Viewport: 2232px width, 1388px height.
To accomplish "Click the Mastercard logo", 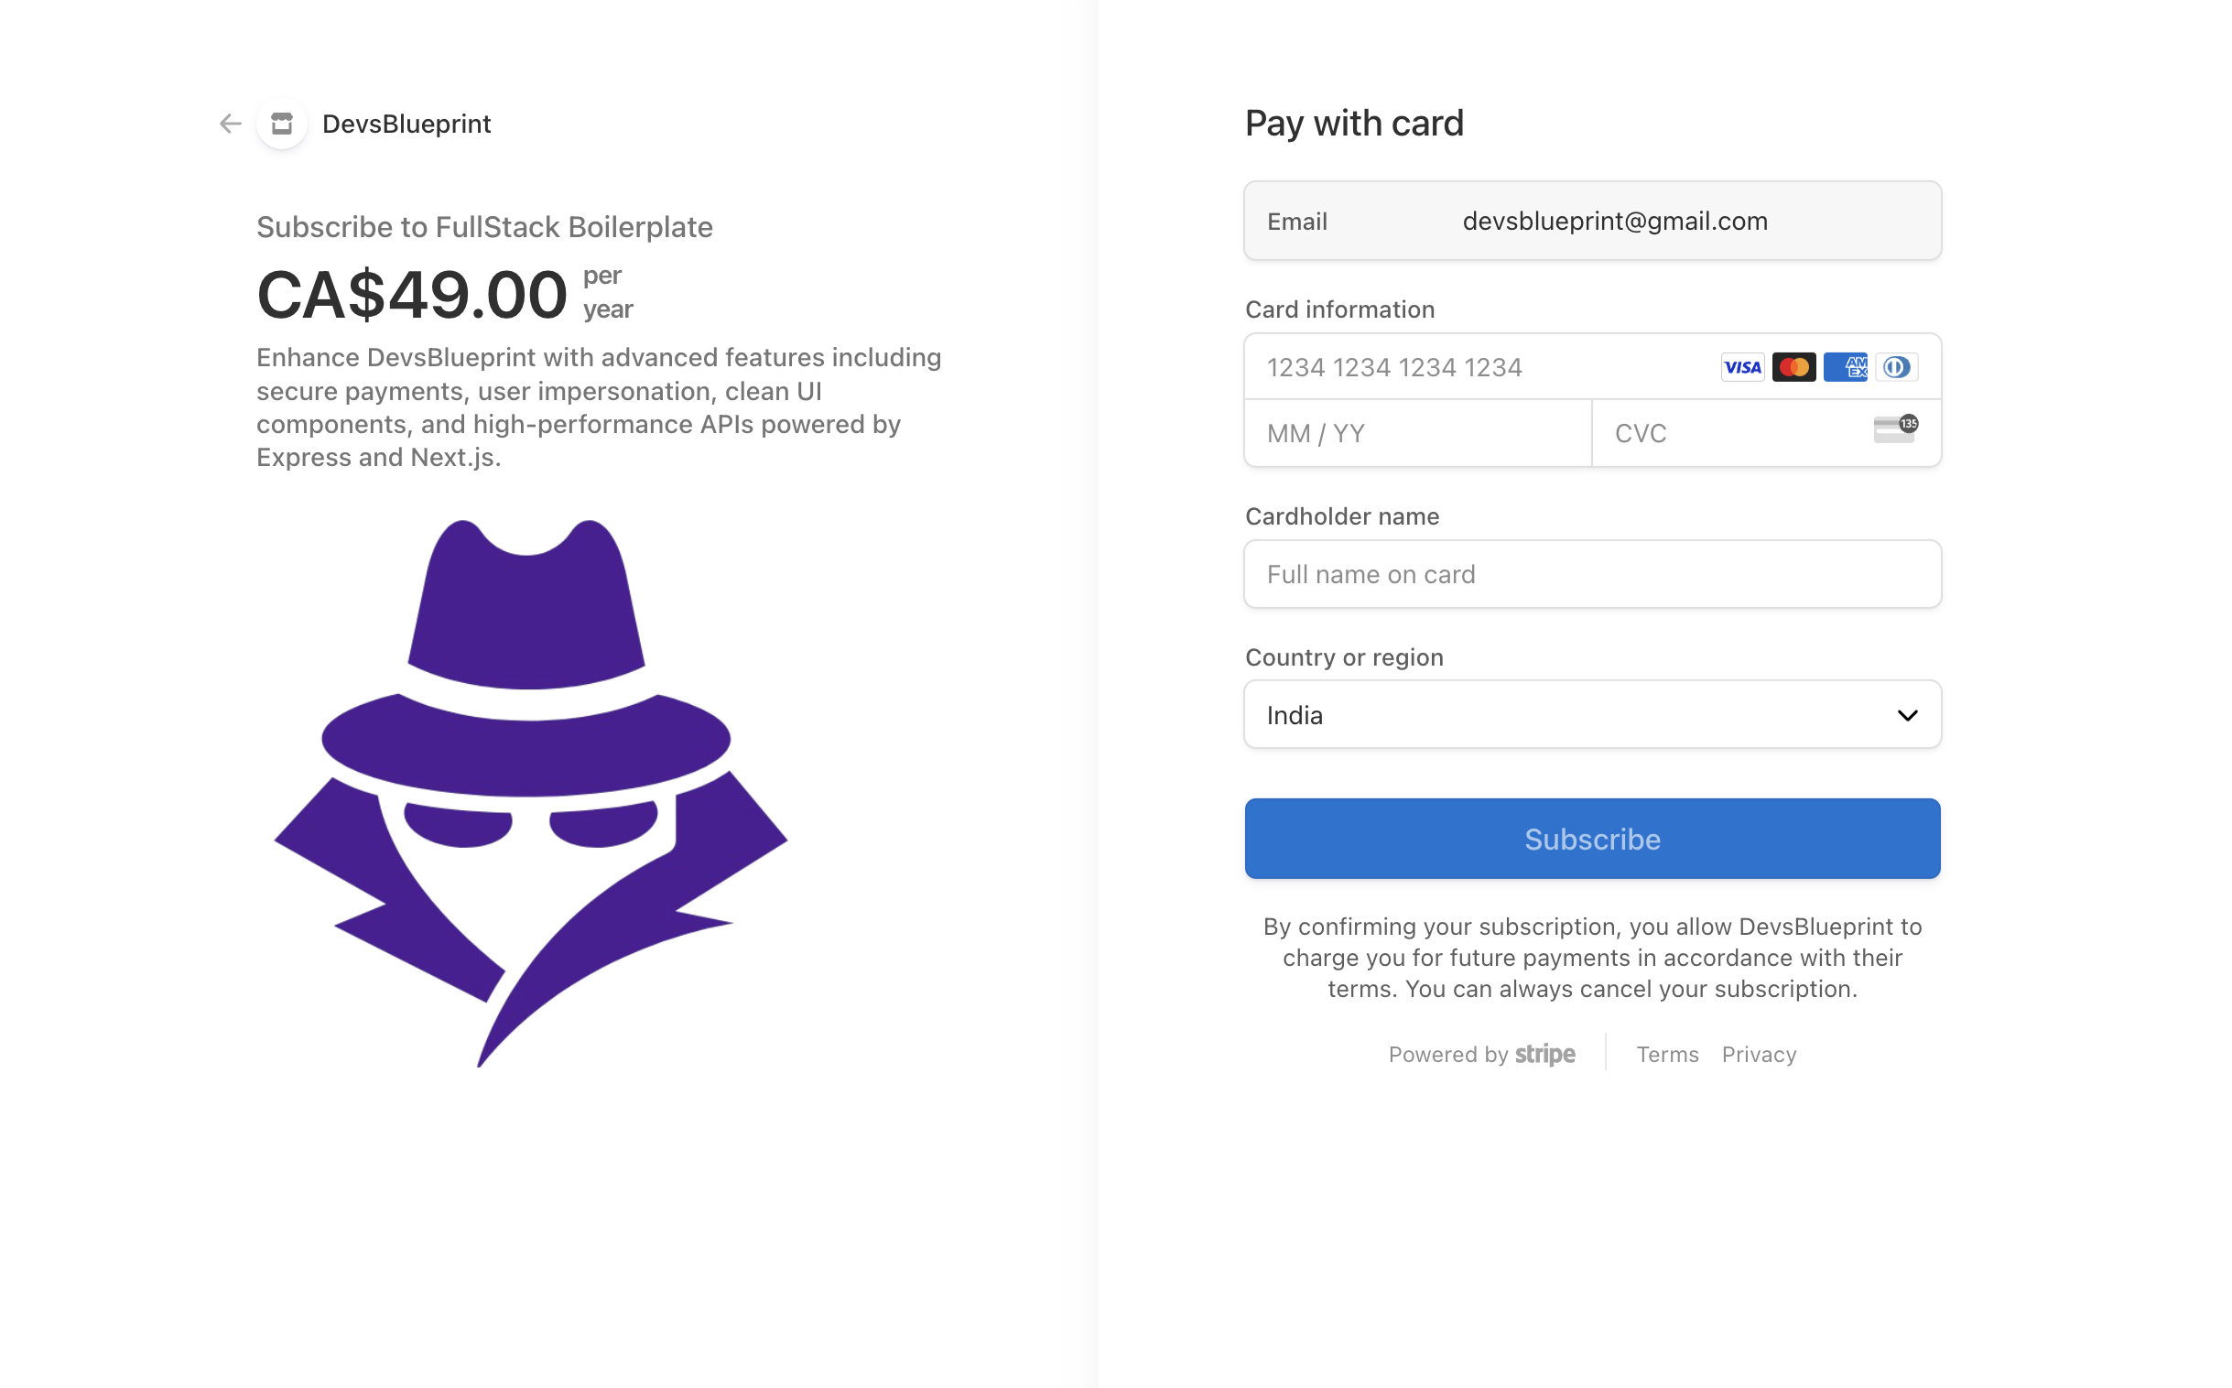I will pos(1793,367).
